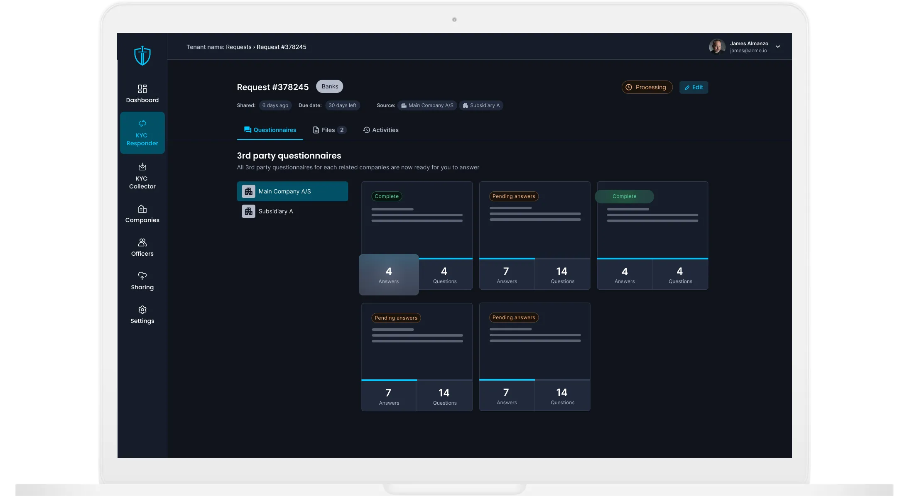Click the Pending answers badge on middle card
The image size is (897, 496).
[x=514, y=196]
